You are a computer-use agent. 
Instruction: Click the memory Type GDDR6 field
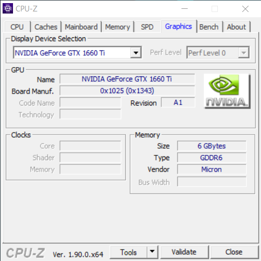click(x=212, y=158)
